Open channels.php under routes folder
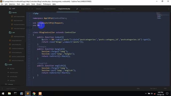 pyautogui.click(x=13, y=73)
